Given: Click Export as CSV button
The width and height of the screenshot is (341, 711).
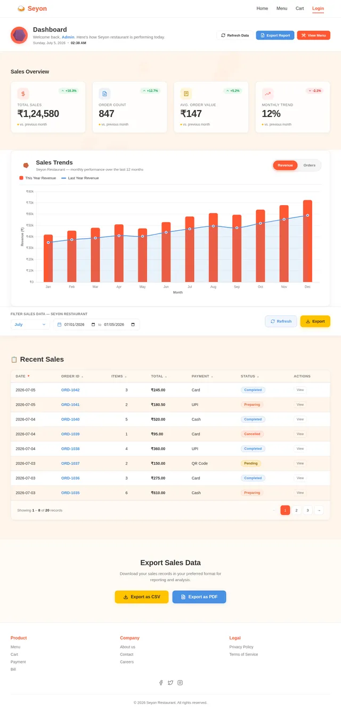Looking at the screenshot, I should pyautogui.click(x=142, y=597).
